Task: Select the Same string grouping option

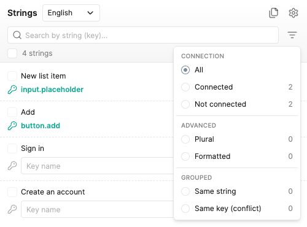Action: (185, 191)
